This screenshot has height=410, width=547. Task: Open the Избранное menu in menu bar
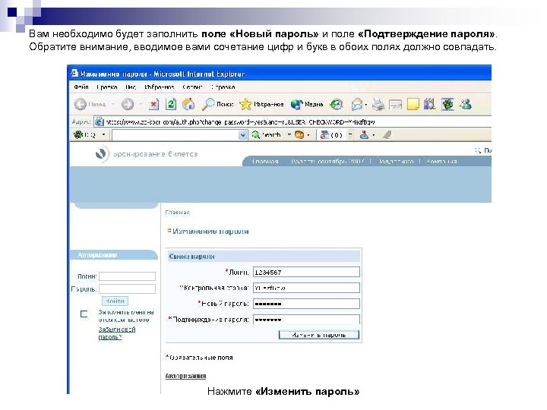pyautogui.click(x=159, y=87)
